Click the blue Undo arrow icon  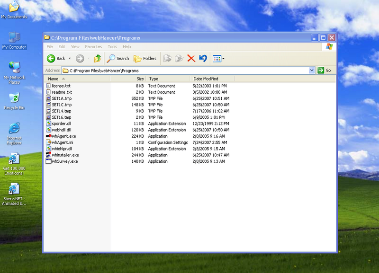[x=203, y=58]
